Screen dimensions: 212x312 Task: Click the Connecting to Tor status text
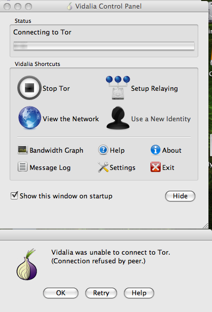coord(42,32)
